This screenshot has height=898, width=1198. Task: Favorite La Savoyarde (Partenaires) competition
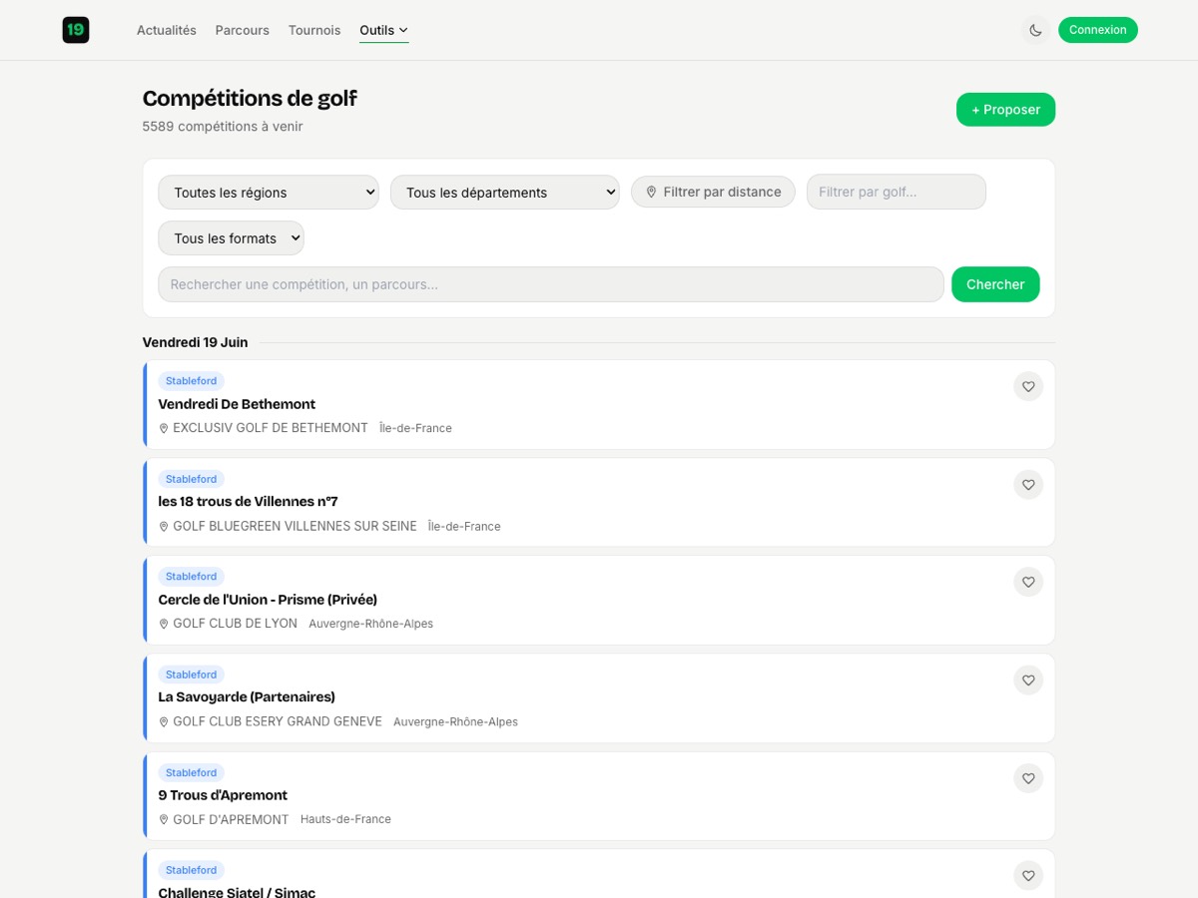[1028, 680]
